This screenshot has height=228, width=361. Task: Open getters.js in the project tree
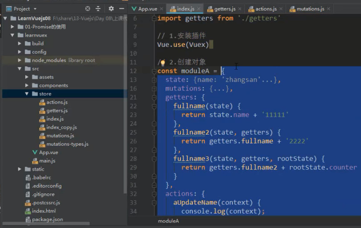click(57, 110)
